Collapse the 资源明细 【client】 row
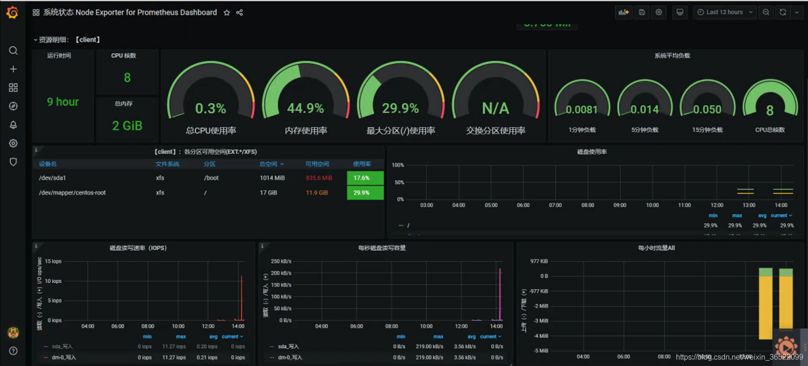The image size is (808, 366). coord(67,40)
